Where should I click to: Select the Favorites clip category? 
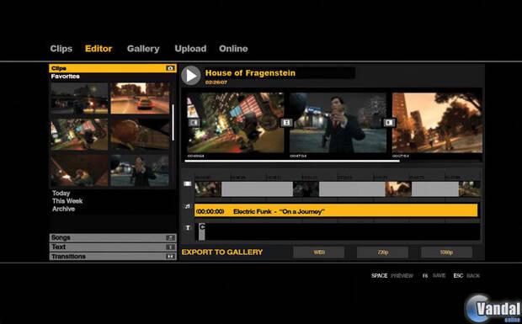point(66,77)
